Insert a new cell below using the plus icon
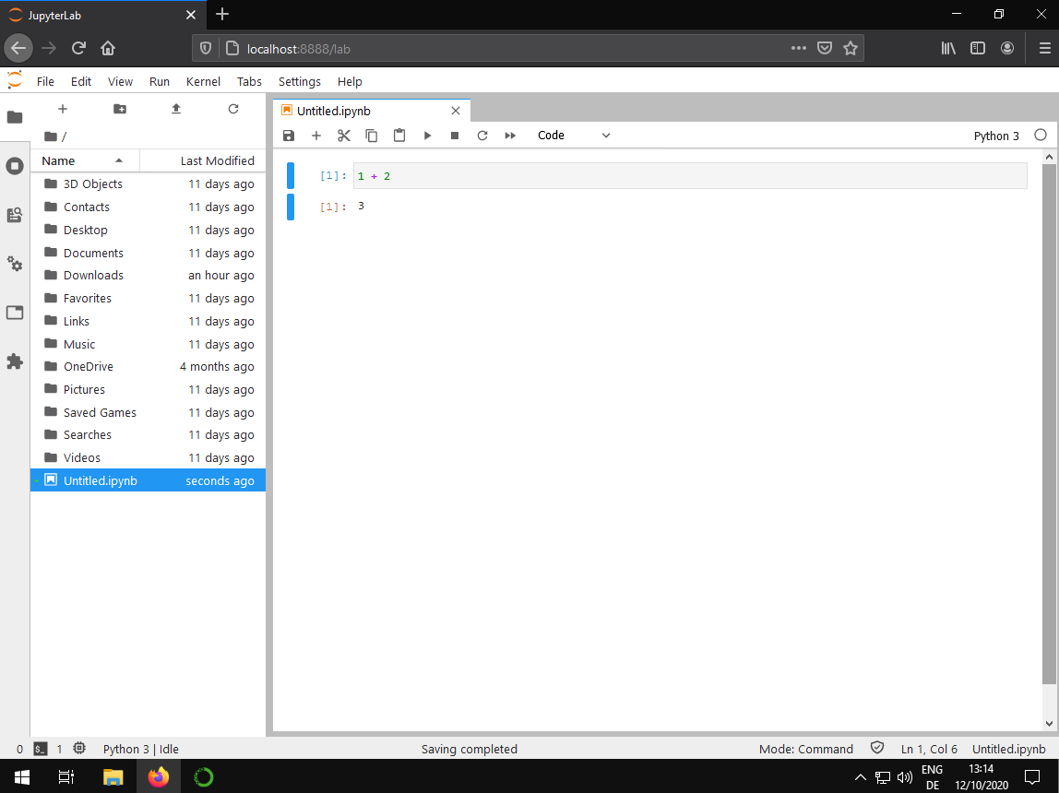Viewport: 1059px width, 793px height. pyautogui.click(x=316, y=136)
